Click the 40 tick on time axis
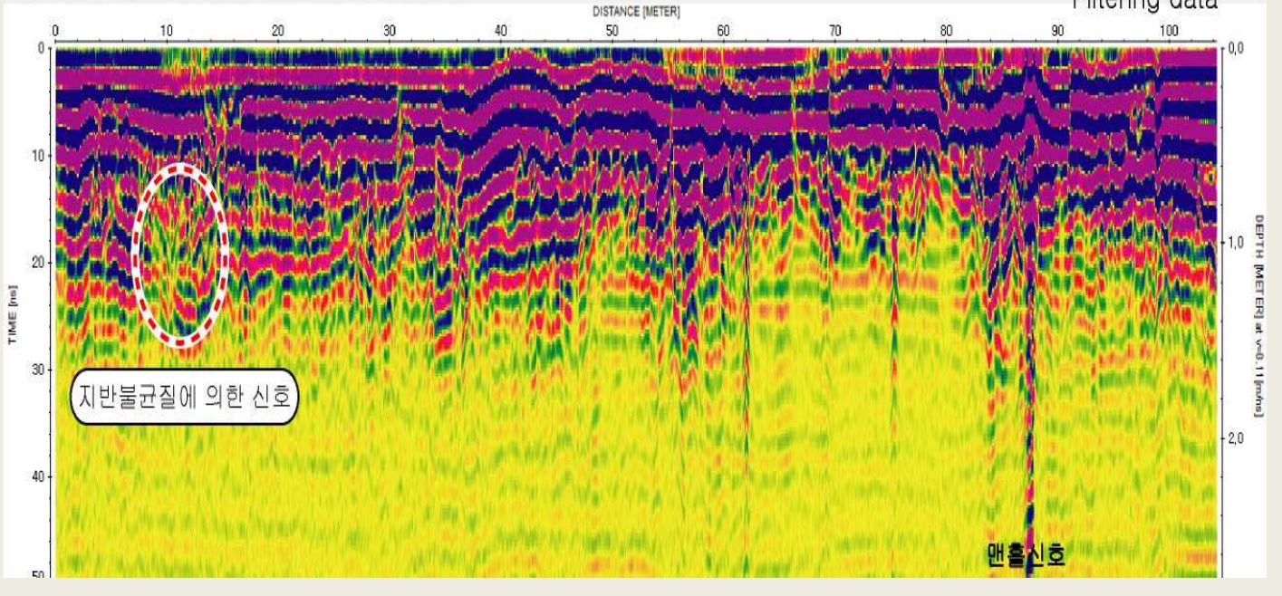This screenshot has height=596, width=1282. click(x=37, y=476)
